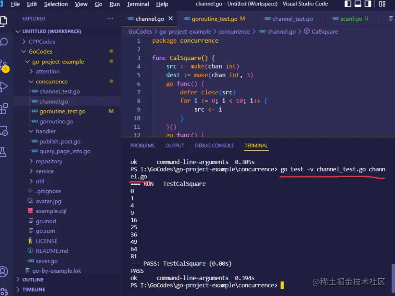Click go-project-example in the breadcrumb path
The image size is (395, 296).
[x=185, y=31]
